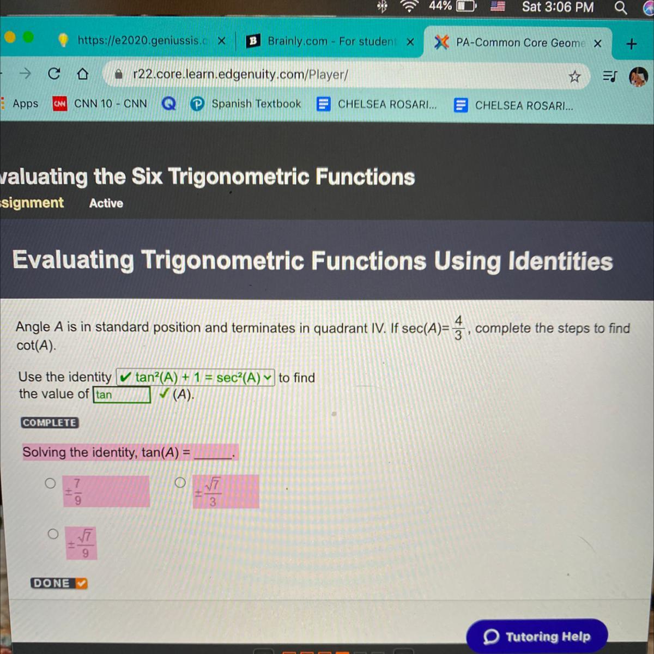Viewport: 654px width, 654px height.
Task: Open the Chrome profile avatar
Action: coord(638,77)
